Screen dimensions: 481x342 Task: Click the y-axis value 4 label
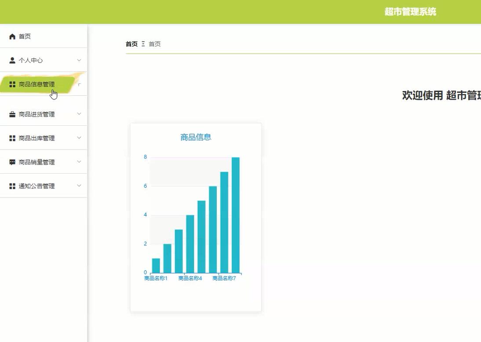146,215
